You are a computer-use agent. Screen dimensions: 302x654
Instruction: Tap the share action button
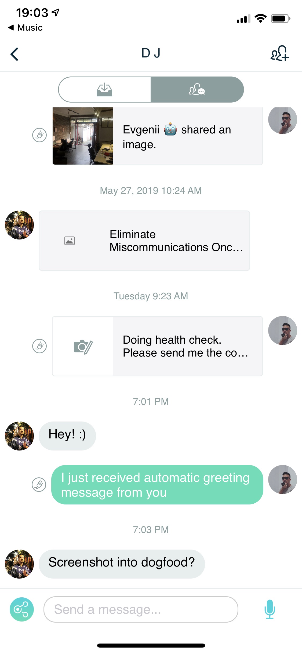pyautogui.click(x=22, y=609)
